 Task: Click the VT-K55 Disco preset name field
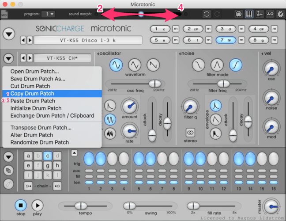pos(88,40)
